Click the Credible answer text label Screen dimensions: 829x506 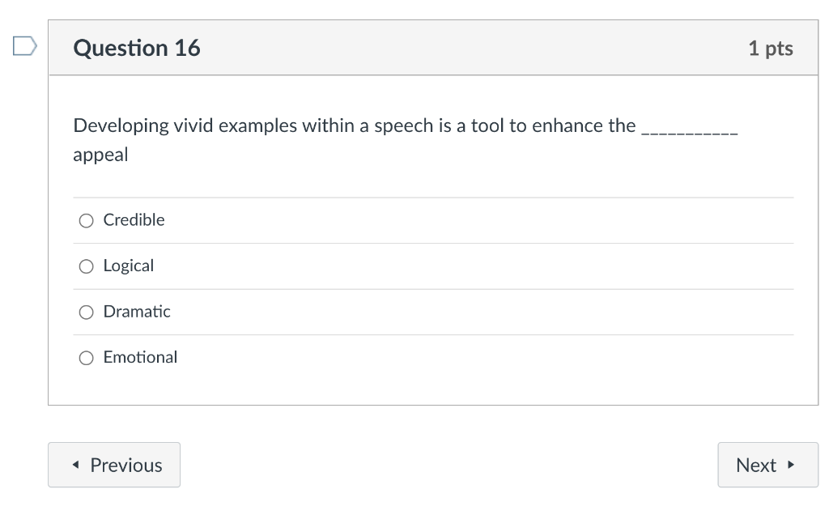[x=134, y=219]
